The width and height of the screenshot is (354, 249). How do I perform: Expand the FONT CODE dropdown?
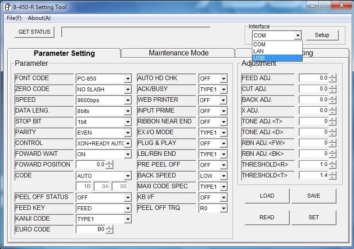click(128, 79)
